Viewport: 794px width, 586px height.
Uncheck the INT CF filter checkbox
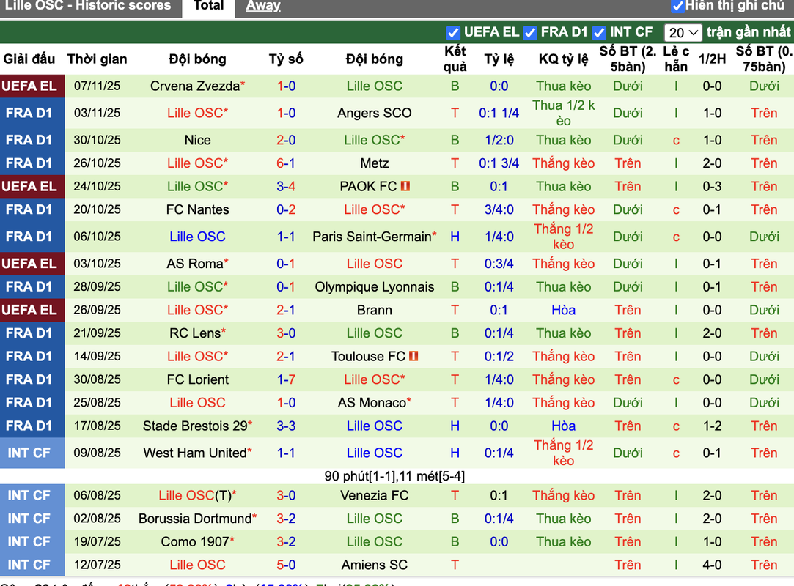click(598, 33)
